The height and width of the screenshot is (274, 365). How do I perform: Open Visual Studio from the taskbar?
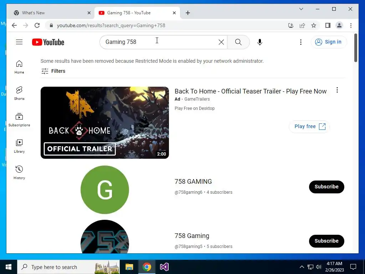coord(164,267)
